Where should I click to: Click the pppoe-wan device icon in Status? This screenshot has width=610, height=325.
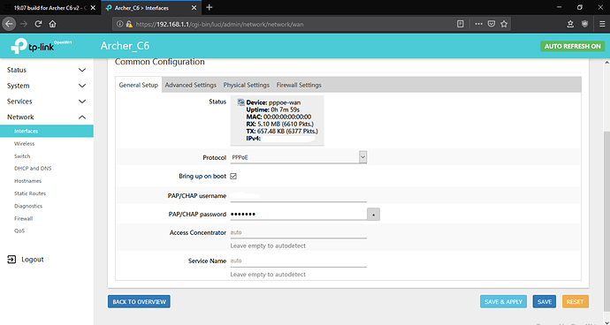(x=240, y=102)
